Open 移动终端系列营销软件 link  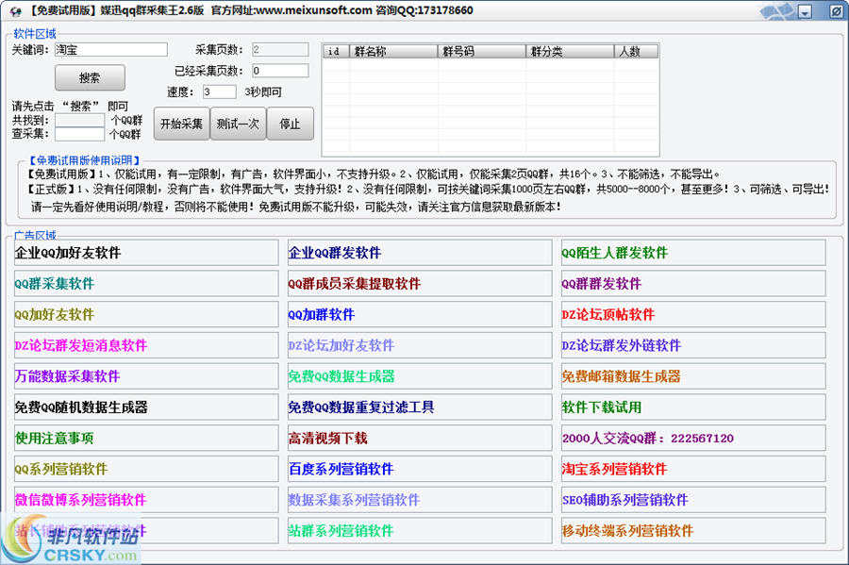693,530
